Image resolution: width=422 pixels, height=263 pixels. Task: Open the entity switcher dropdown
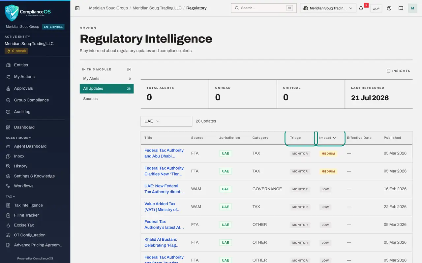(x=328, y=8)
